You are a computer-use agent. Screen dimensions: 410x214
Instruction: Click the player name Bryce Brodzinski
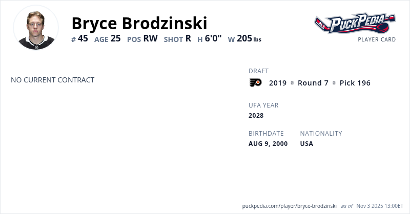139,23
